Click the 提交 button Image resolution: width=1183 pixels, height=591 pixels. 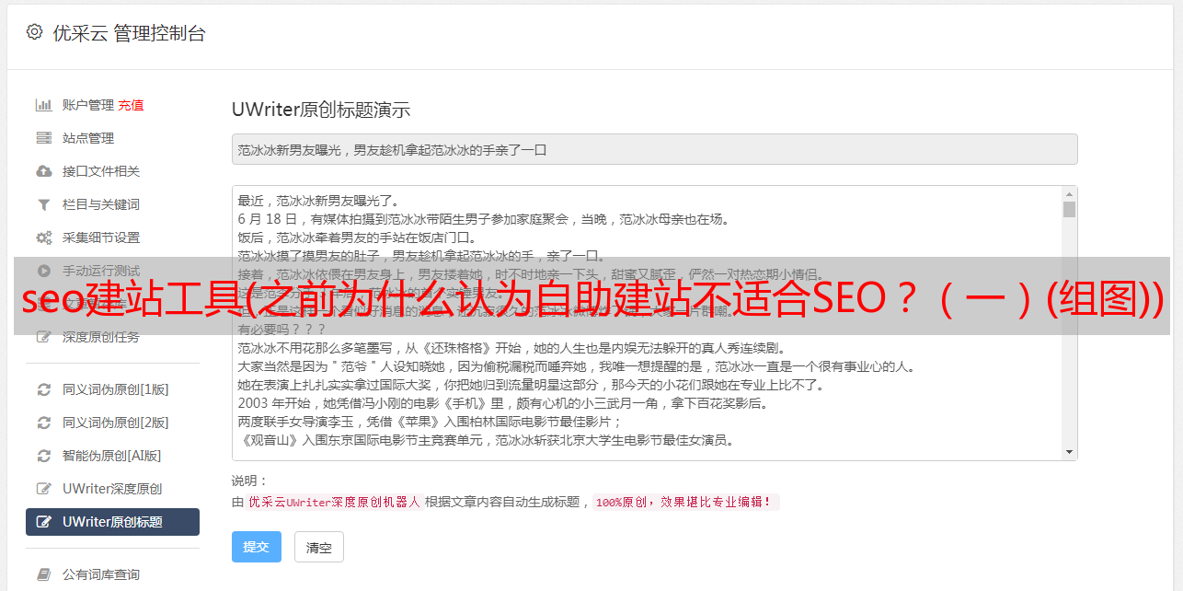coord(257,547)
